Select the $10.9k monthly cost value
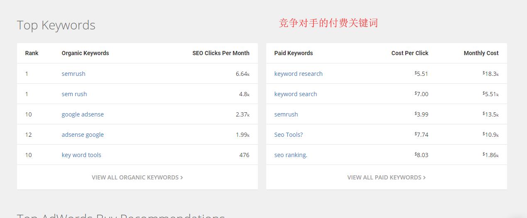The height and width of the screenshot is (218, 527). (x=490, y=135)
